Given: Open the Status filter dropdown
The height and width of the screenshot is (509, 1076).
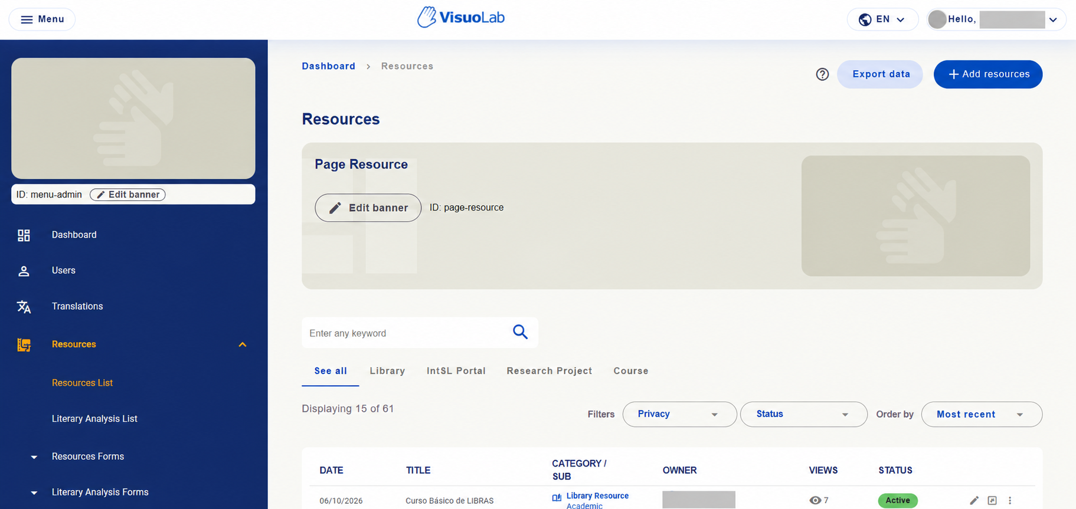Looking at the screenshot, I should 803,414.
